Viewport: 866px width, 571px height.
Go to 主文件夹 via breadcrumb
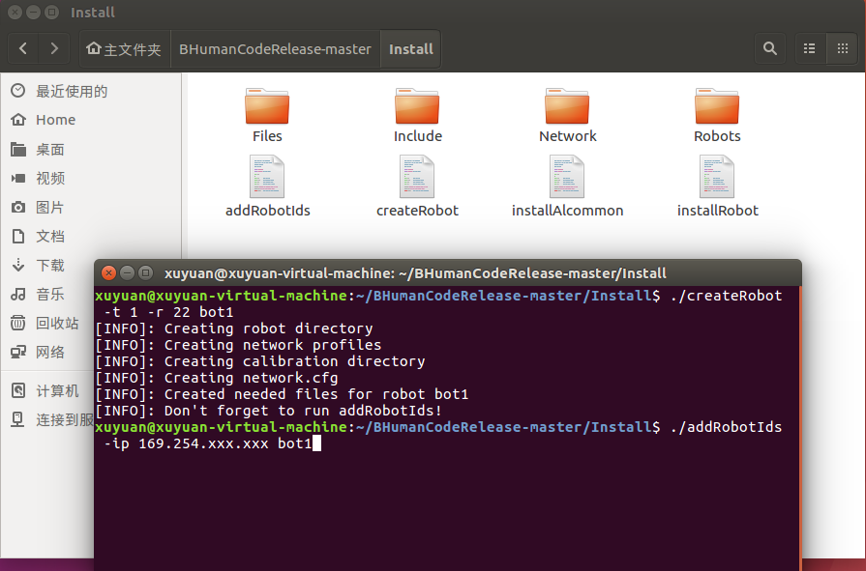[124, 47]
